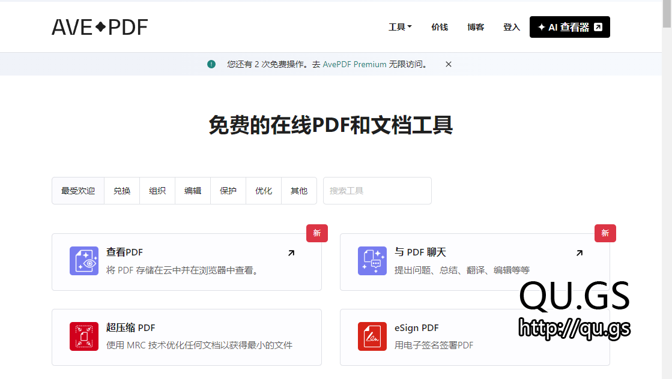Viewport: 672px width, 379px height.
Task: Open the 价钱 pricing page
Action: pos(440,27)
